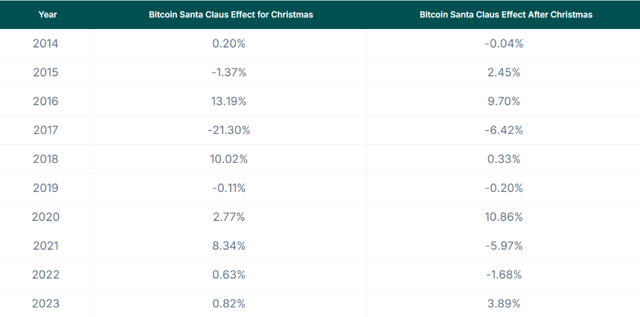Select the 8.34% value for 2021
Viewport: 640px width, 317px height.
coord(229,246)
